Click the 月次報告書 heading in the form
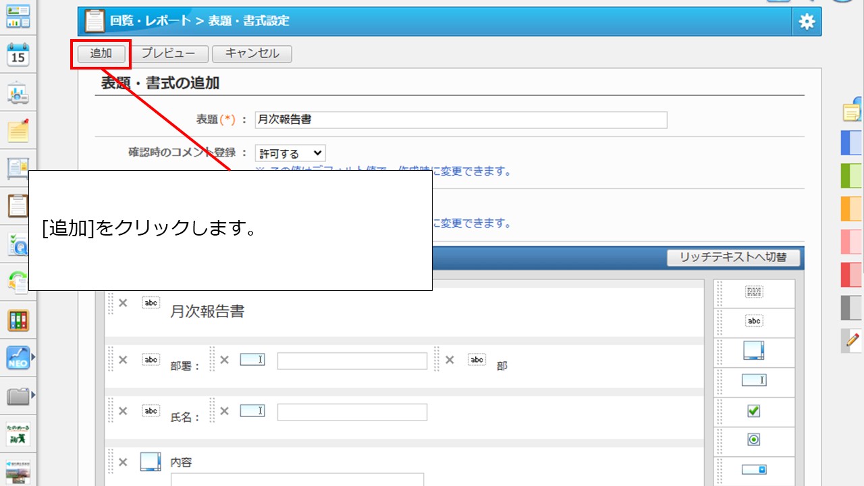The image size is (864, 486). point(207,312)
